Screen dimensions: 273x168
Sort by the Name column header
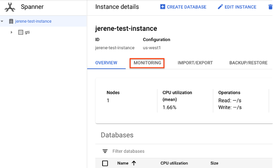(x=123, y=163)
